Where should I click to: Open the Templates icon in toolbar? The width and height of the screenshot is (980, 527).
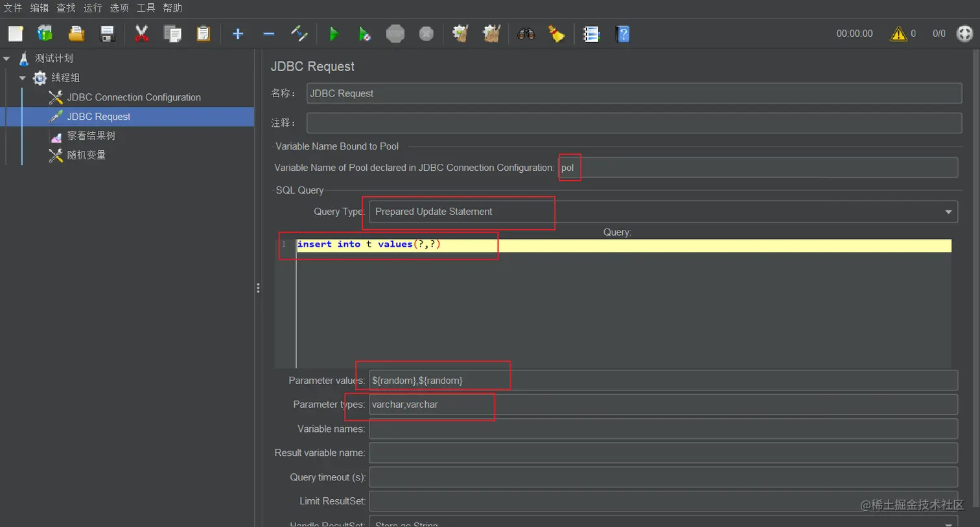pos(45,34)
